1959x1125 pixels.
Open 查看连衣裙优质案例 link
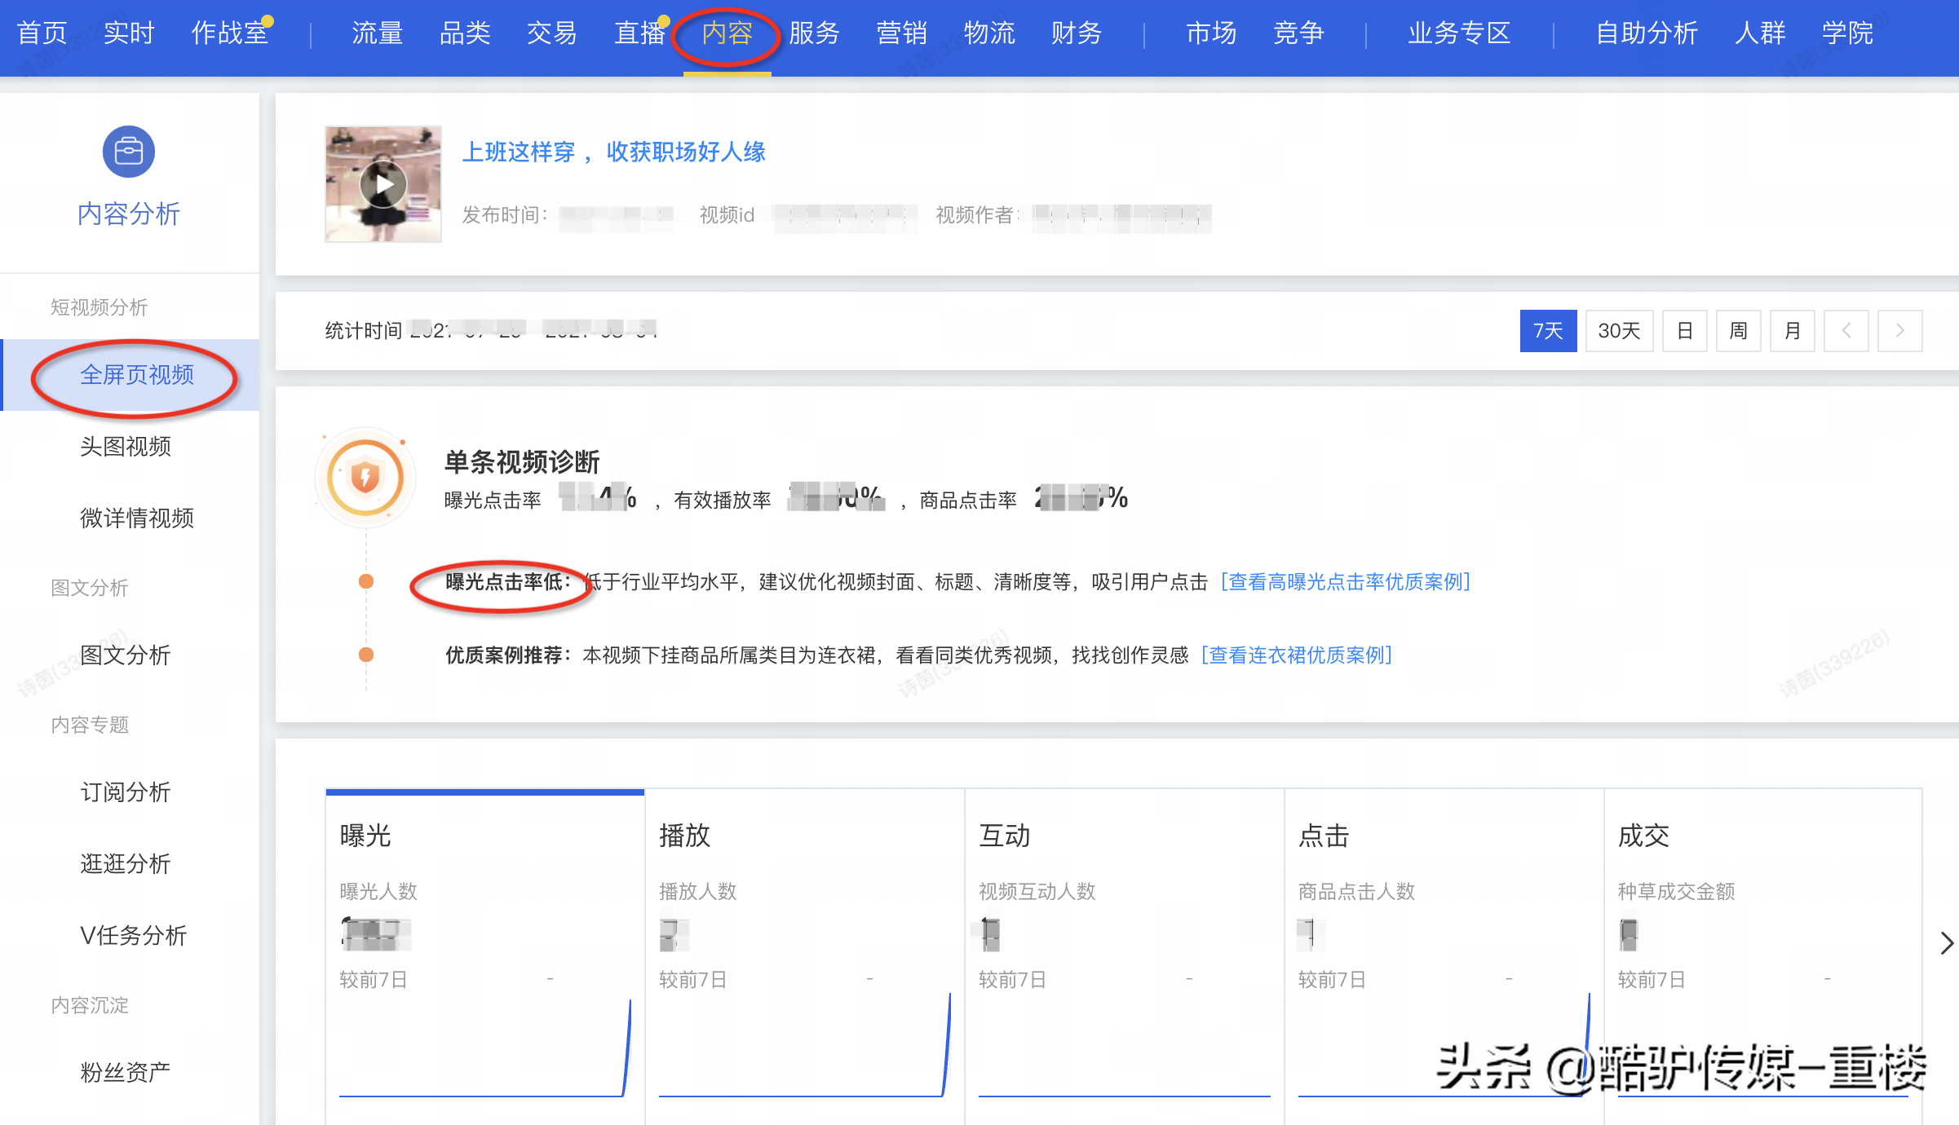tap(1296, 655)
